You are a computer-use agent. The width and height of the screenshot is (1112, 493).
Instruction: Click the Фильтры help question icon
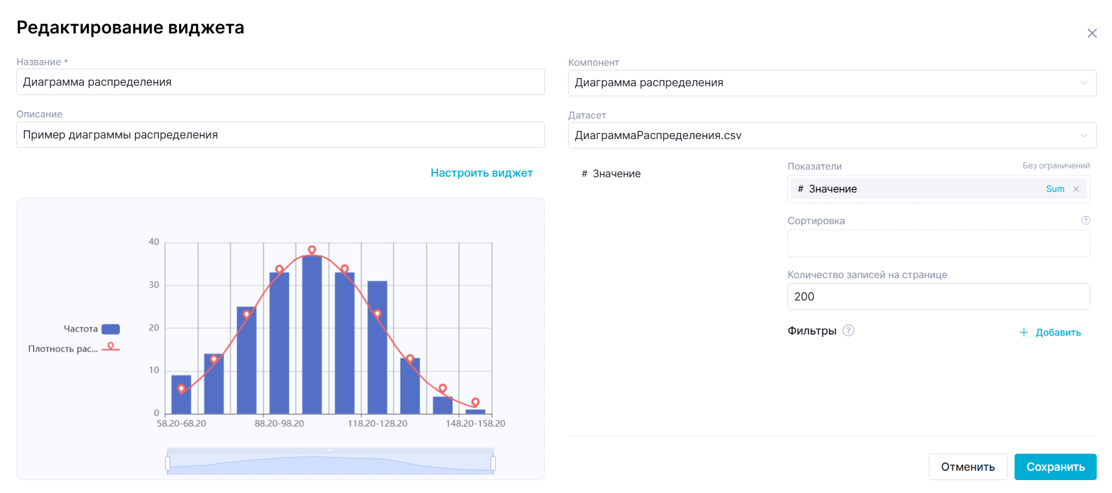coord(848,330)
